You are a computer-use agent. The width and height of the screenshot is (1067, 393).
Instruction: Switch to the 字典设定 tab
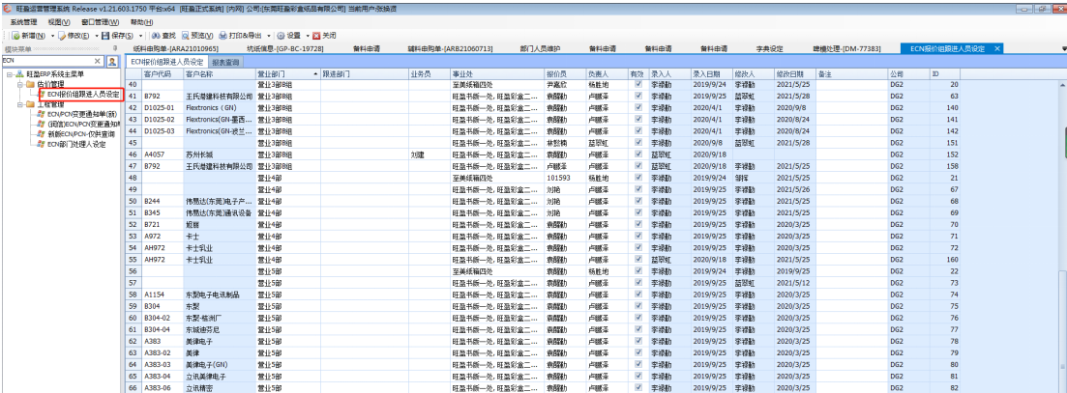tap(770, 49)
